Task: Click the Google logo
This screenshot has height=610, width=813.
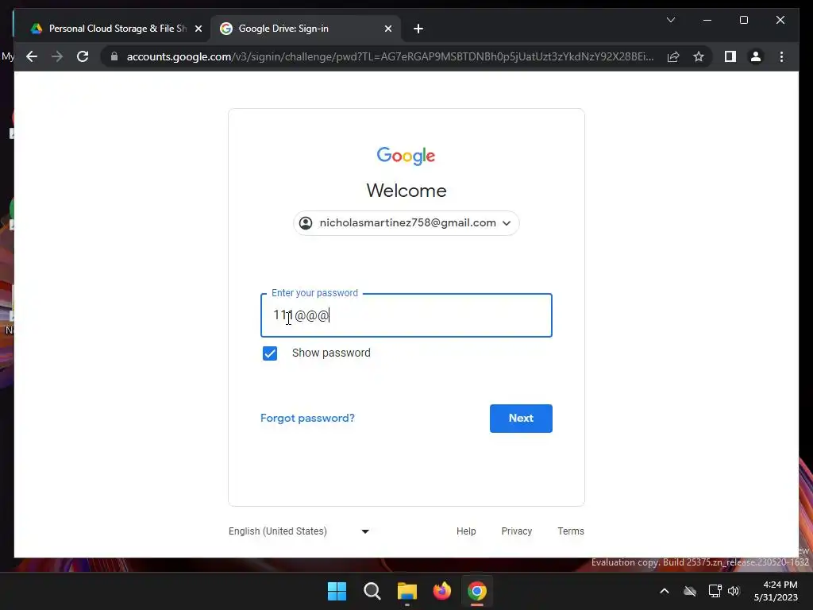Action: (406, 156)
